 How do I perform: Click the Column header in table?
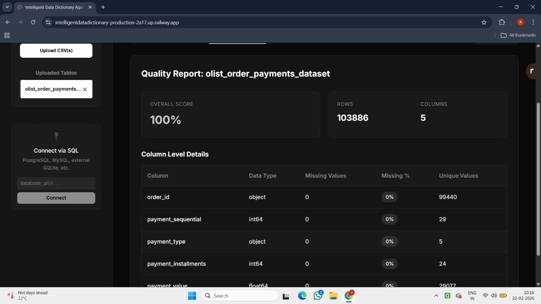tap(158, 176)
